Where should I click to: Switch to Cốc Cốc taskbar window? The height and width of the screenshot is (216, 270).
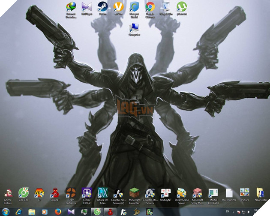tap(97, 212)
